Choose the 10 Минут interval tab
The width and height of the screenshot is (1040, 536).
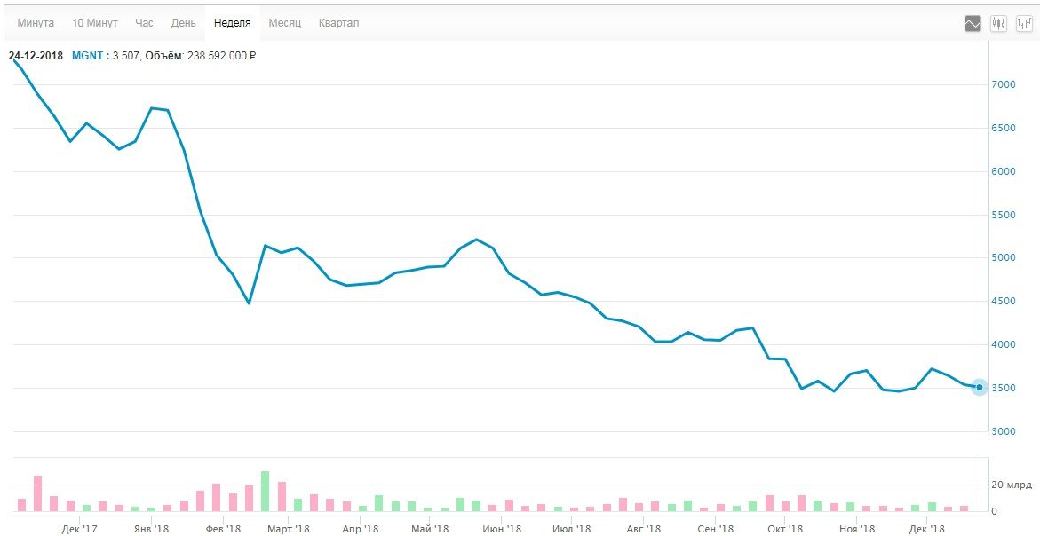pyautogui.click(x=95, y=23)
